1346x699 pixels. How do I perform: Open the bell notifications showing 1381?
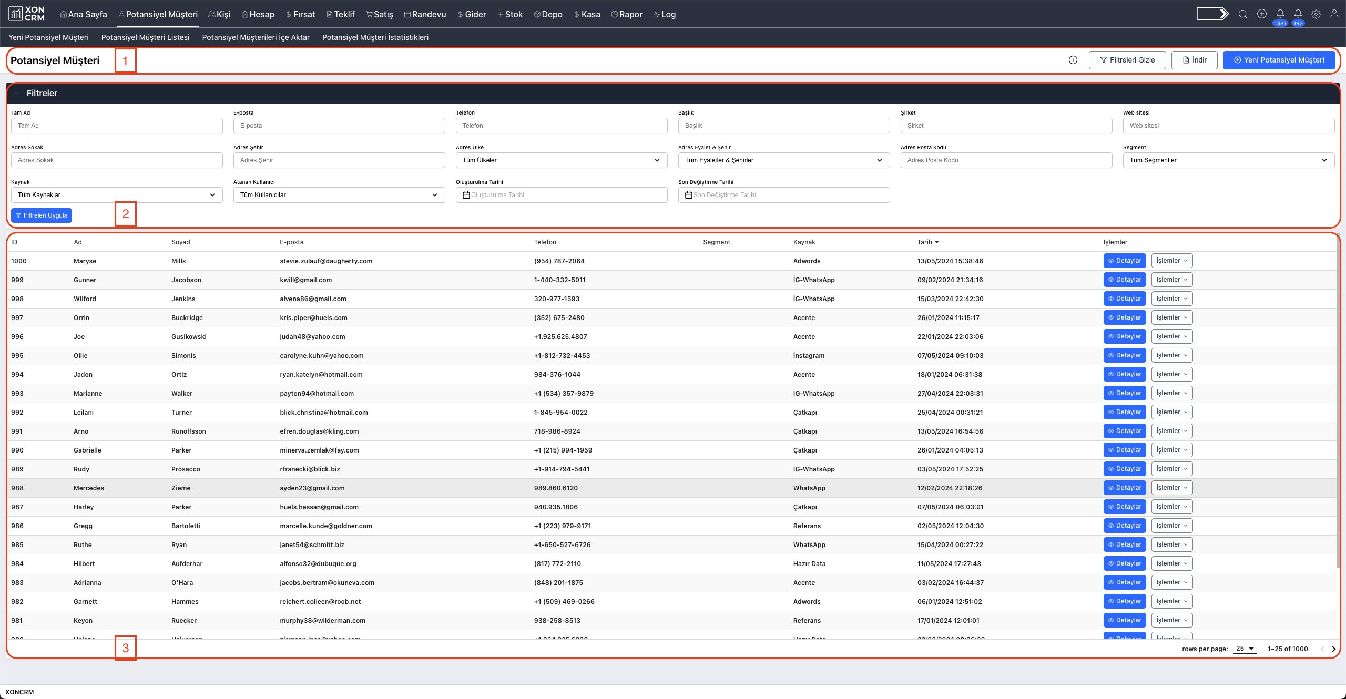pos(1280,14)
